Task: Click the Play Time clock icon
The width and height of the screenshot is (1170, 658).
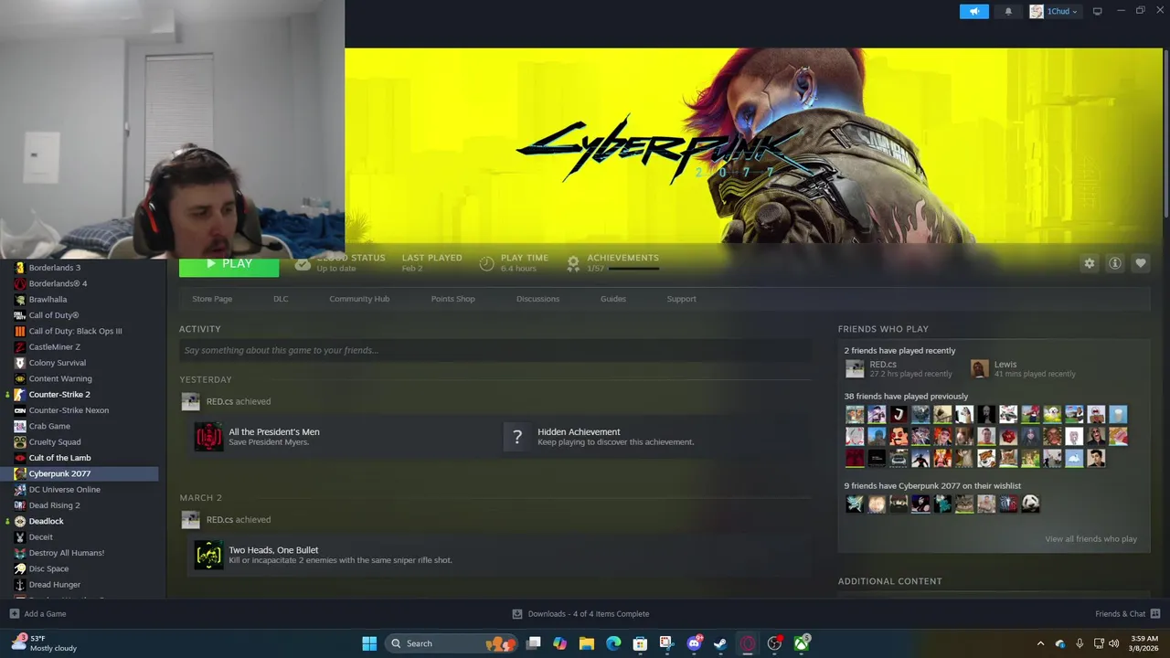Action: [x=486, y=263]
